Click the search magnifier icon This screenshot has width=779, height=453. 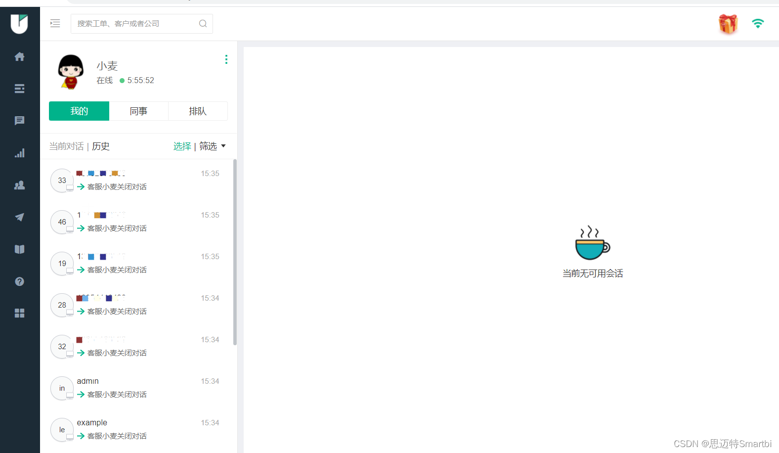pyautogui.click(x=203, y=24)
